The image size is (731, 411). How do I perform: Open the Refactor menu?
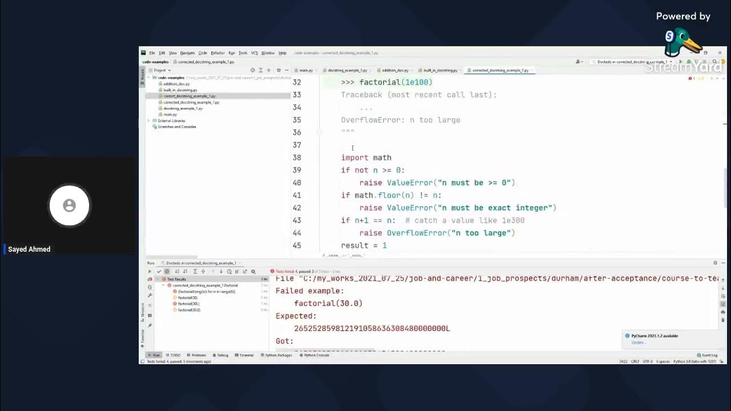(x=218, y=53)
